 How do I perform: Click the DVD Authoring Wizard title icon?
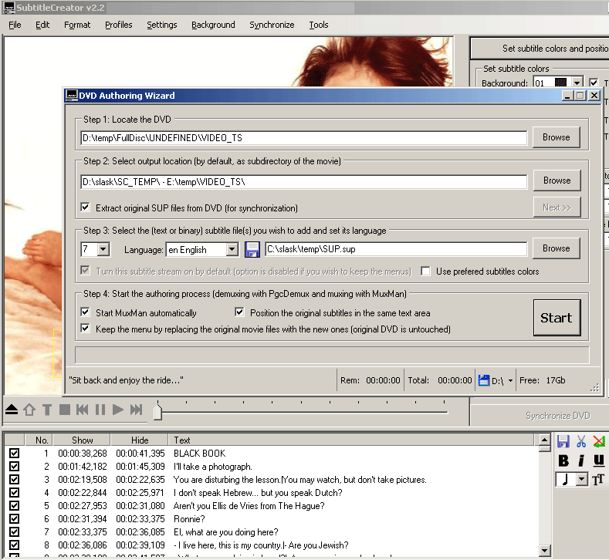72,96
